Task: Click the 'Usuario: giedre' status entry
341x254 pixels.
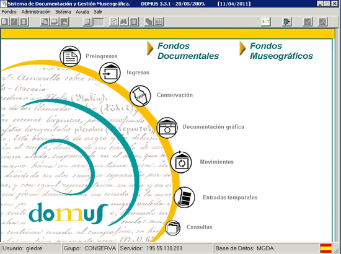Action: (31, 248)
